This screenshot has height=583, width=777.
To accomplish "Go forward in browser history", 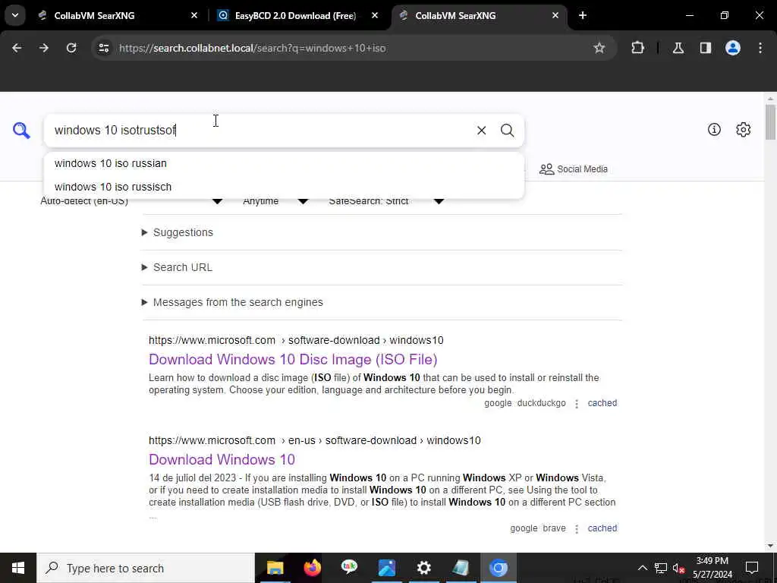I will pyautogui.click(x=44, y=48).
